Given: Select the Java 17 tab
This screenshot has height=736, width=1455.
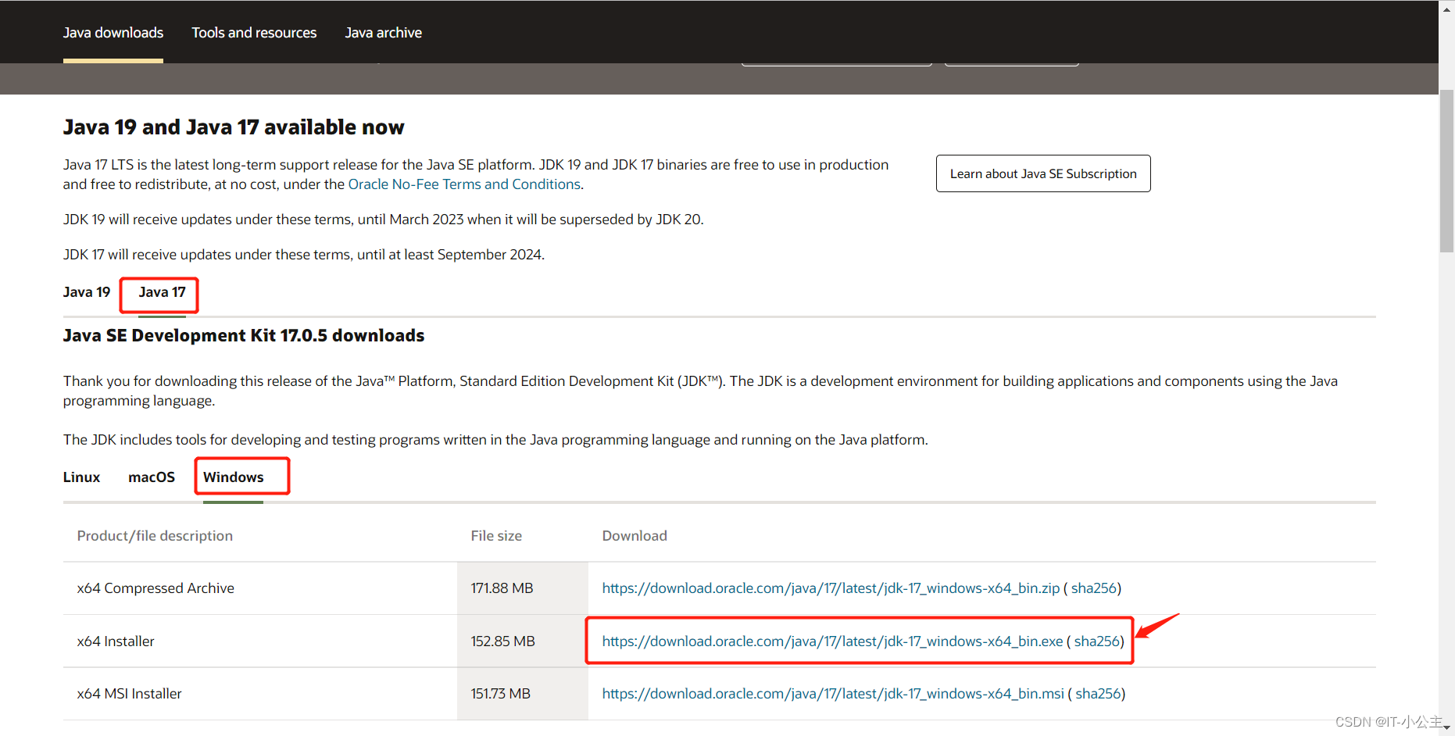Looking at the screenshot, I should click(162, 292).
